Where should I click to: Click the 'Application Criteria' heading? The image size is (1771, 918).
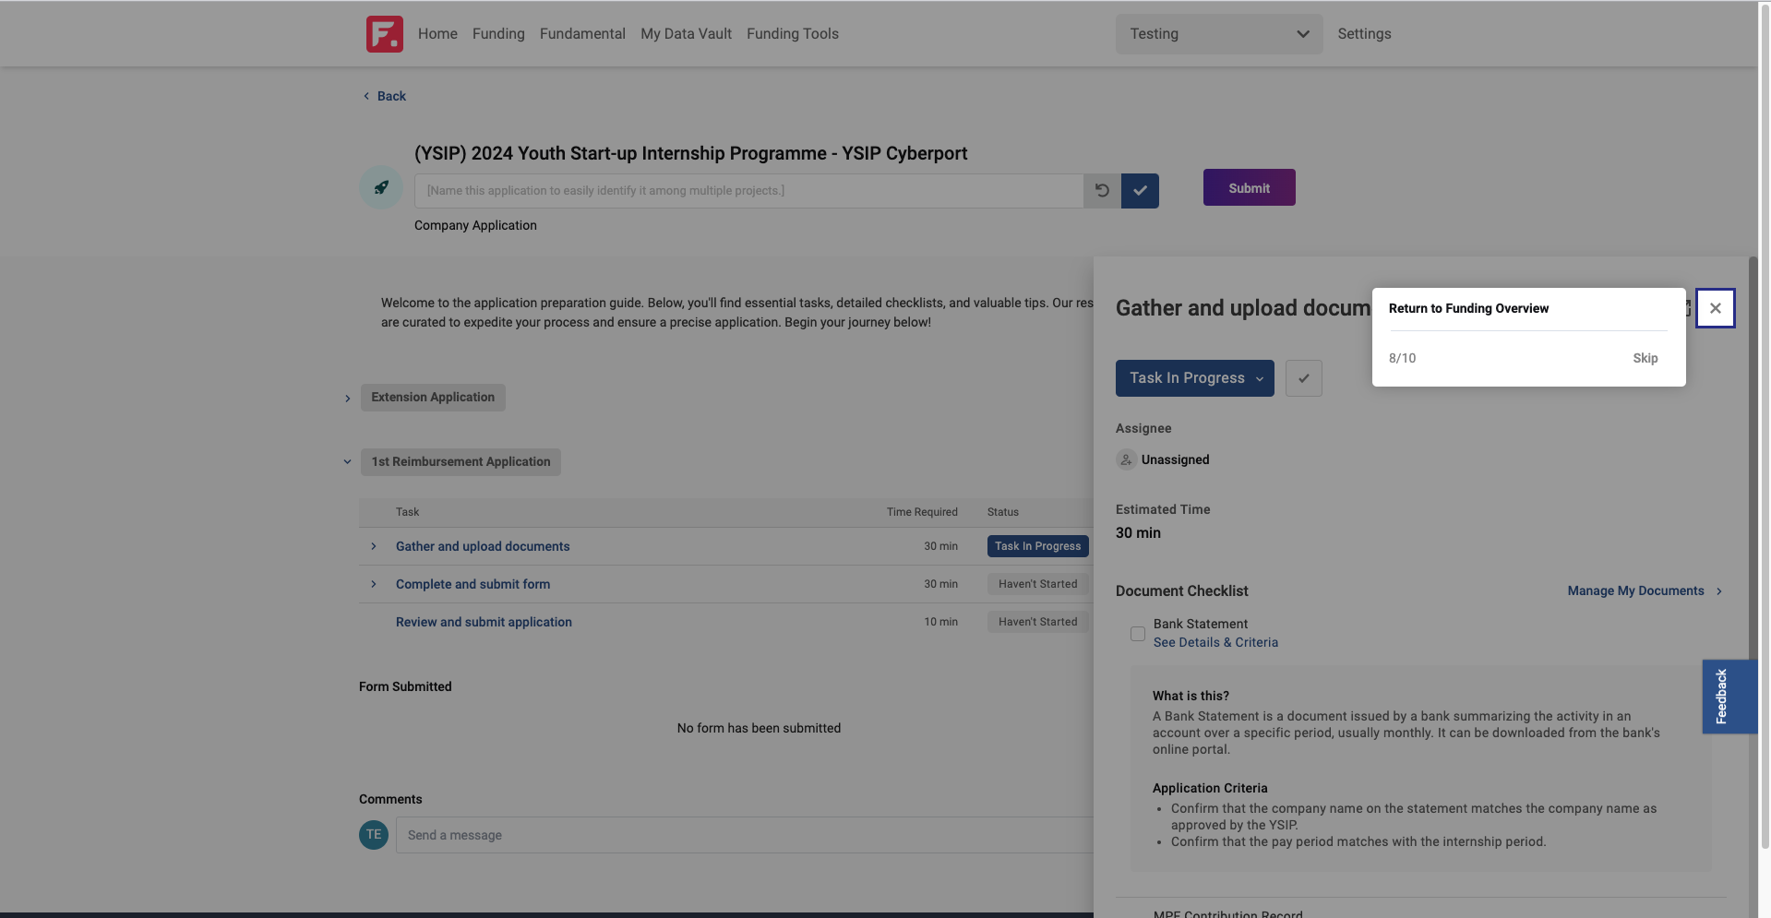point(1210,788)
